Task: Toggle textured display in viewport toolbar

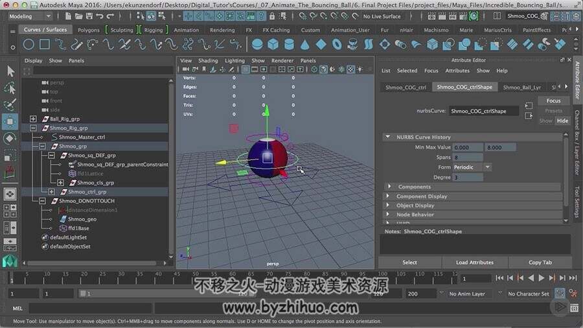Action: (x=350, y=69)
